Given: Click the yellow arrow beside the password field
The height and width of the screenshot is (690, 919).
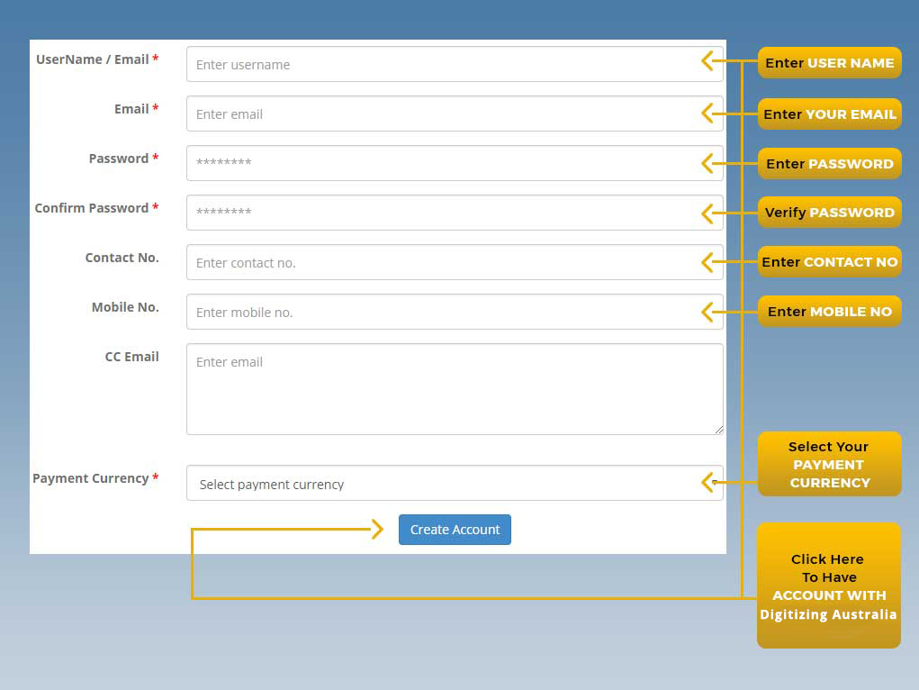Looking at the screenshot, I should 707,163.
